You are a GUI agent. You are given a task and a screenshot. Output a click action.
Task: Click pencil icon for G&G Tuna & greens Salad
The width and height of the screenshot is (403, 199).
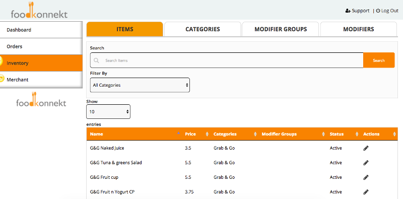pyautogui.click(x=366, y=163)
